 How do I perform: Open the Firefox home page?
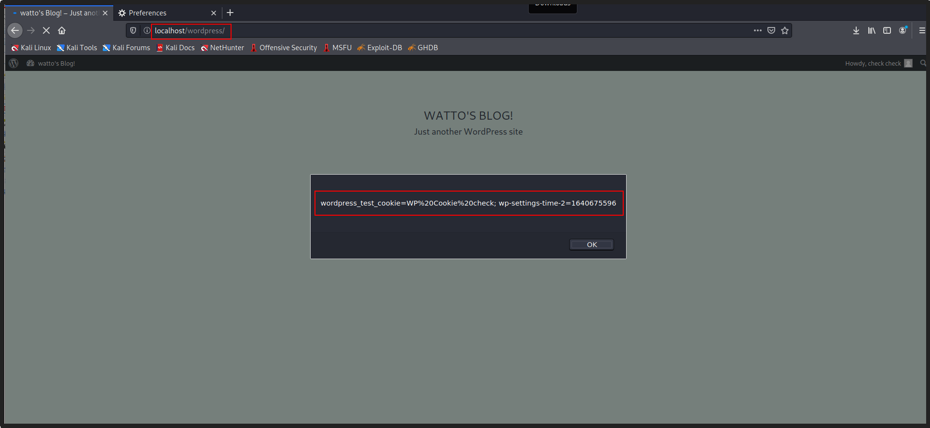tap(62, 30)
